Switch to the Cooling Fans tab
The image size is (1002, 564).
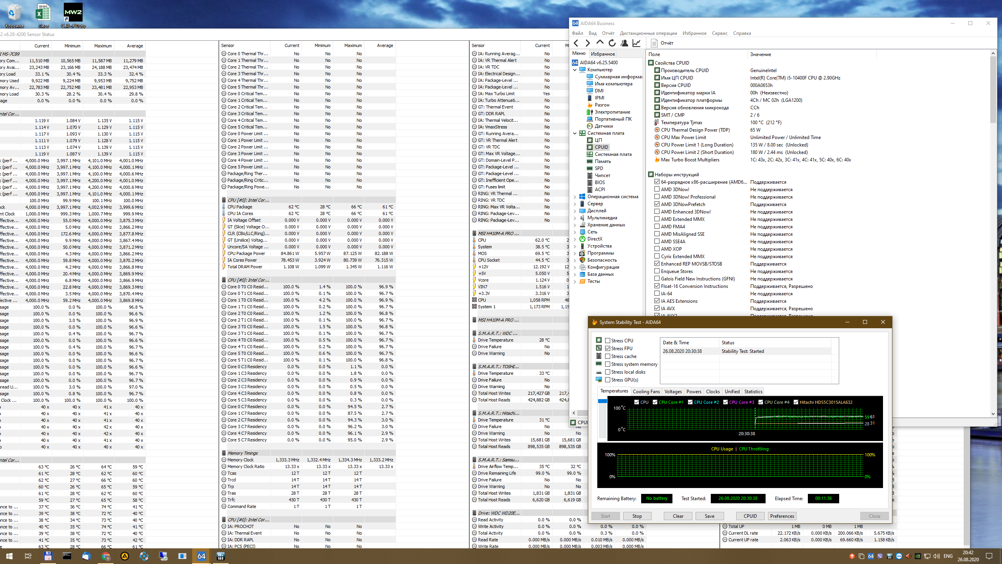coord(646,391)
